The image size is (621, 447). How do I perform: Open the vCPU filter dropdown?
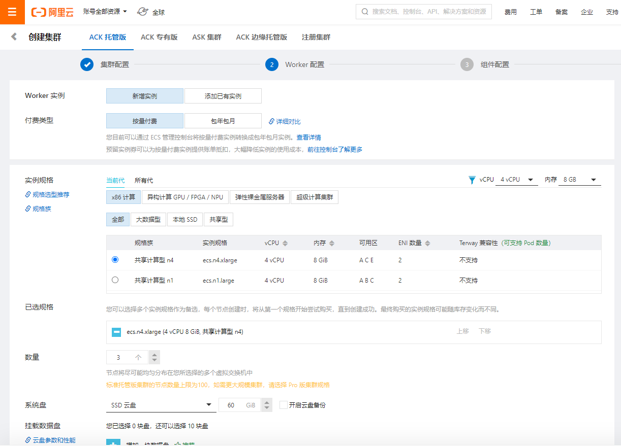coord(517,180)
